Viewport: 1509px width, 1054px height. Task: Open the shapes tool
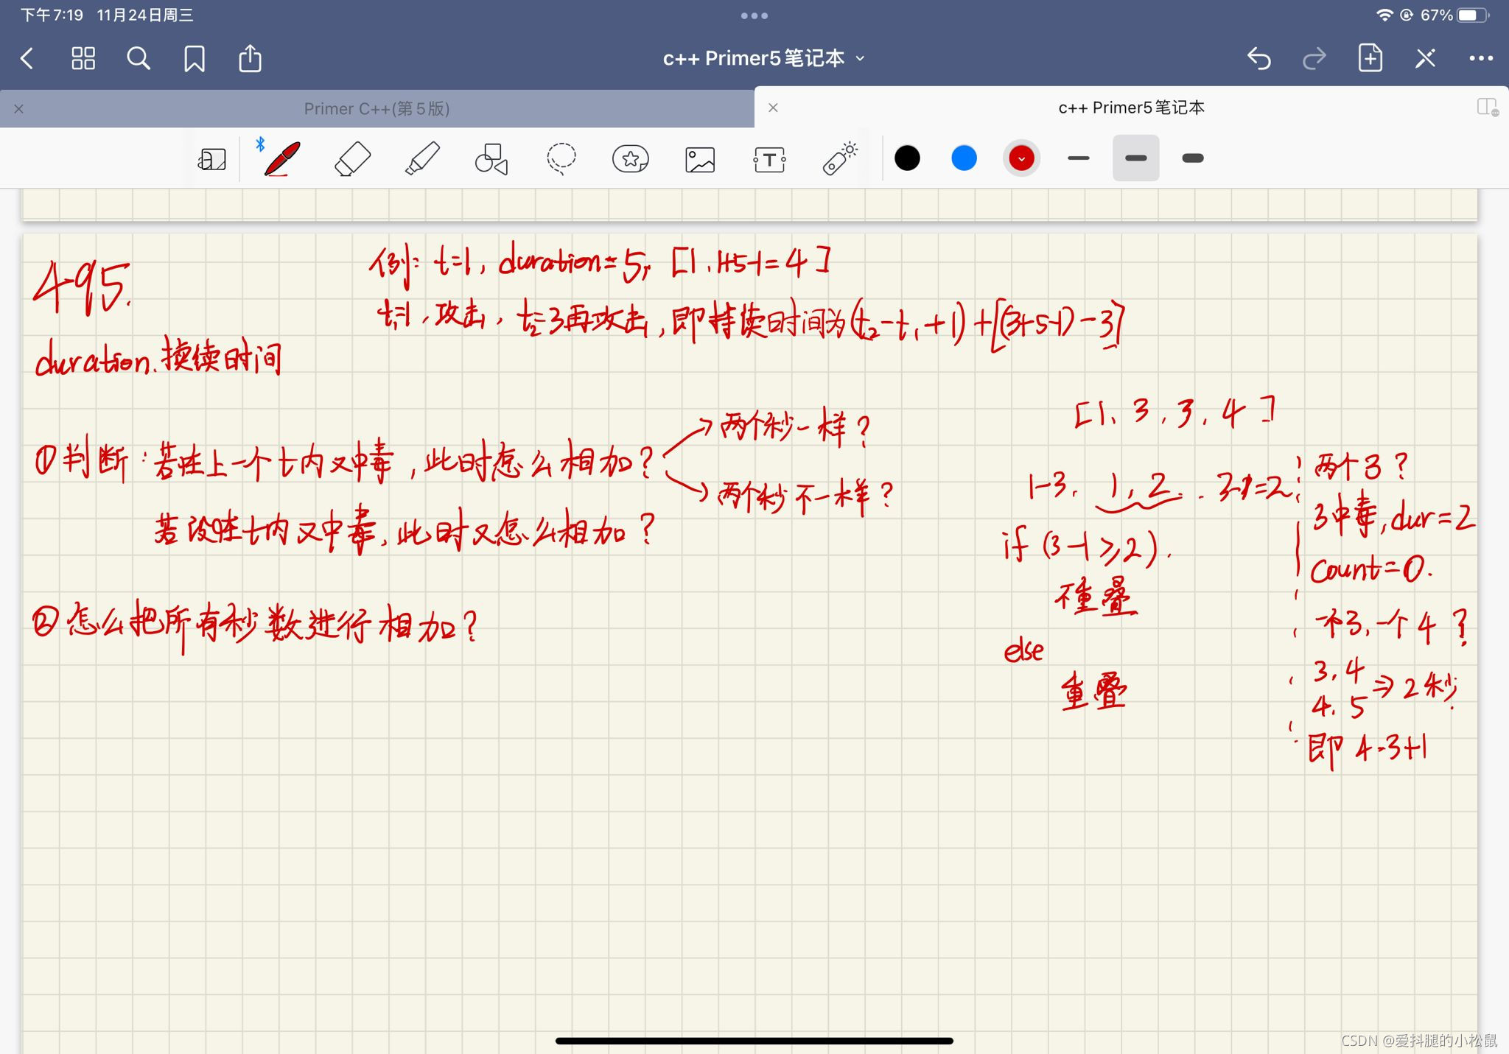pos(491,158)
